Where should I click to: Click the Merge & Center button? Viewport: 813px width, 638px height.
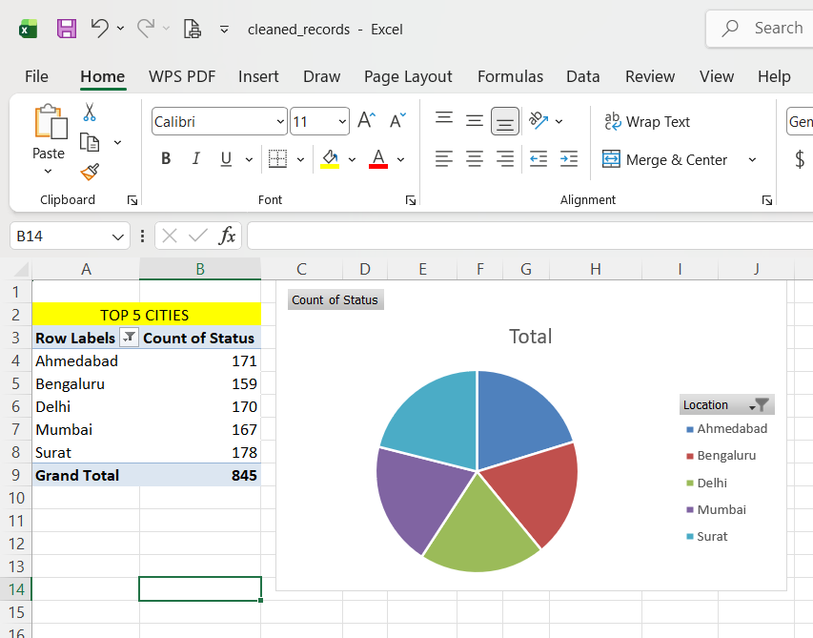click(666, 160)
